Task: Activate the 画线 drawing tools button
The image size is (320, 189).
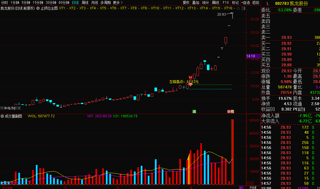Action: coord(215,3)
